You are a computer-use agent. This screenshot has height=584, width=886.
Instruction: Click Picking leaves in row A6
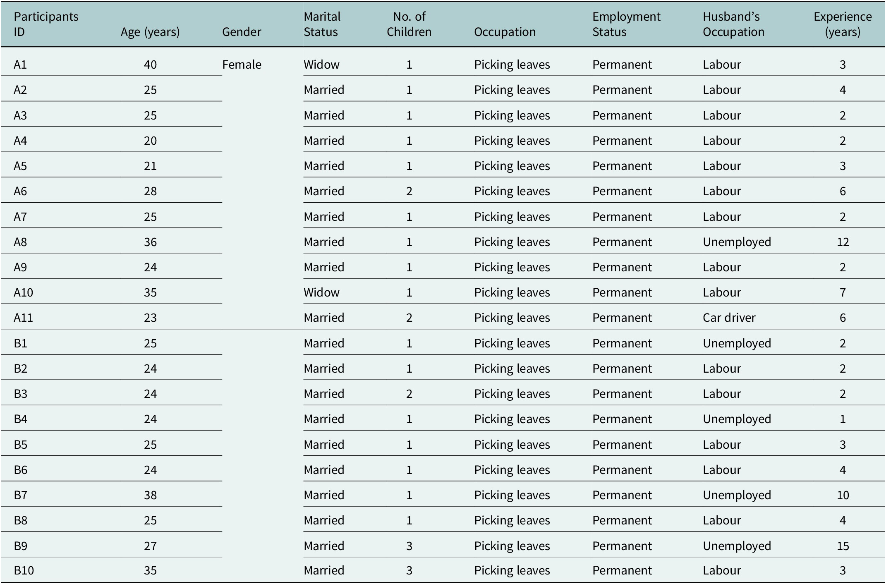point(512,191)
